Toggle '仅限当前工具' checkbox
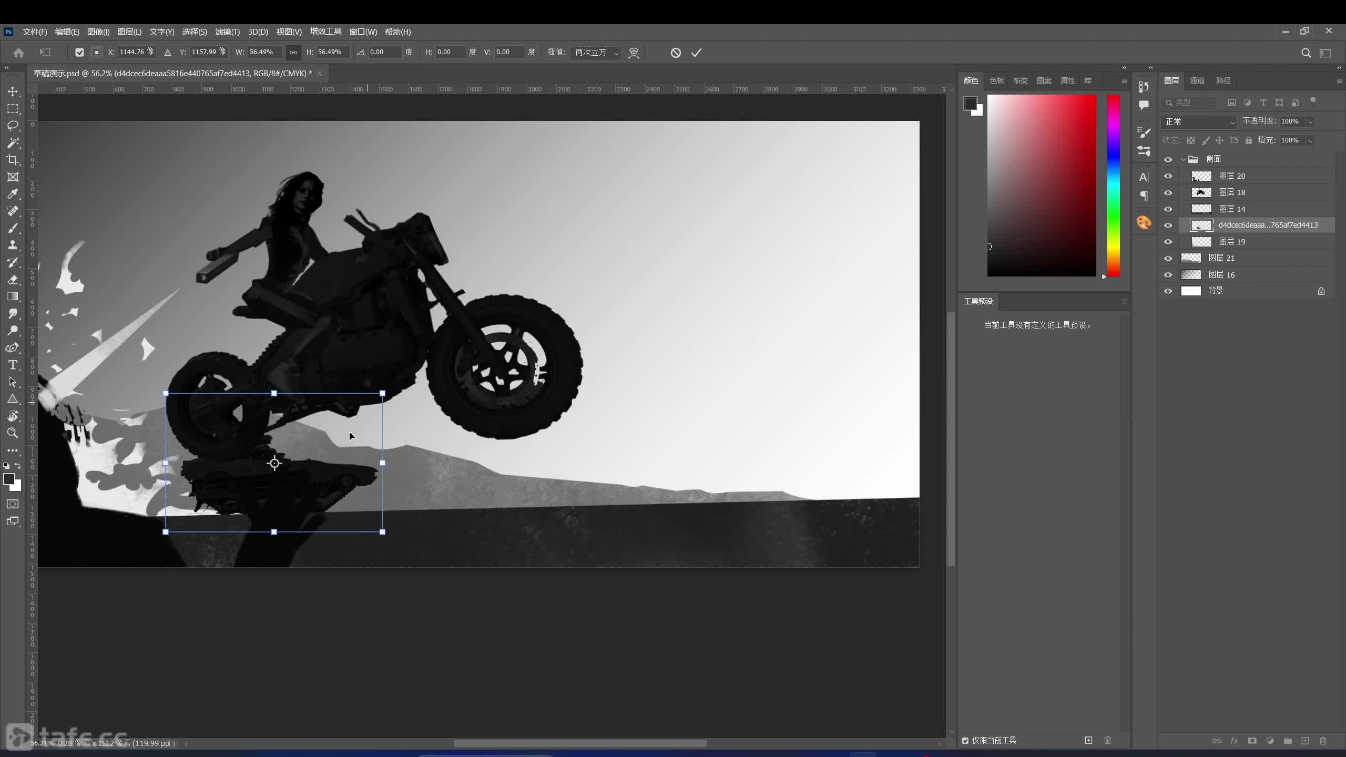 tap(965, 741)
